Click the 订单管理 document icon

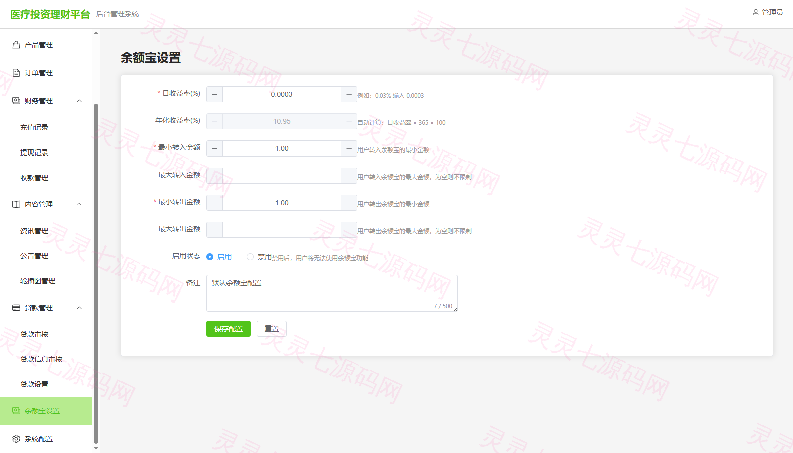click(x=16, y=73)
